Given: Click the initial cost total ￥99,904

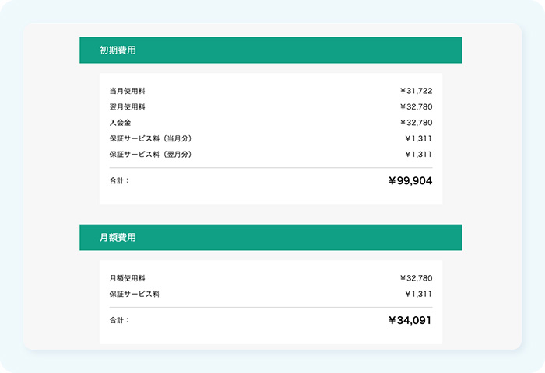Looking at the screenshot, I should tap(410, 181).
